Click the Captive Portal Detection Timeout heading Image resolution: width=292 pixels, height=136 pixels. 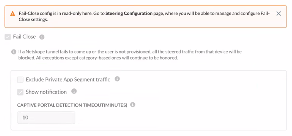point(72,105)
